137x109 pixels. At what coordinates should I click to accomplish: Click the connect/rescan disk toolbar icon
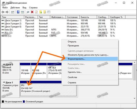pos(28,12)
